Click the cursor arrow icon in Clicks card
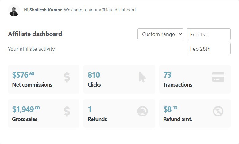The height and width of the screenshot is (144, 239). click(142, 77)
